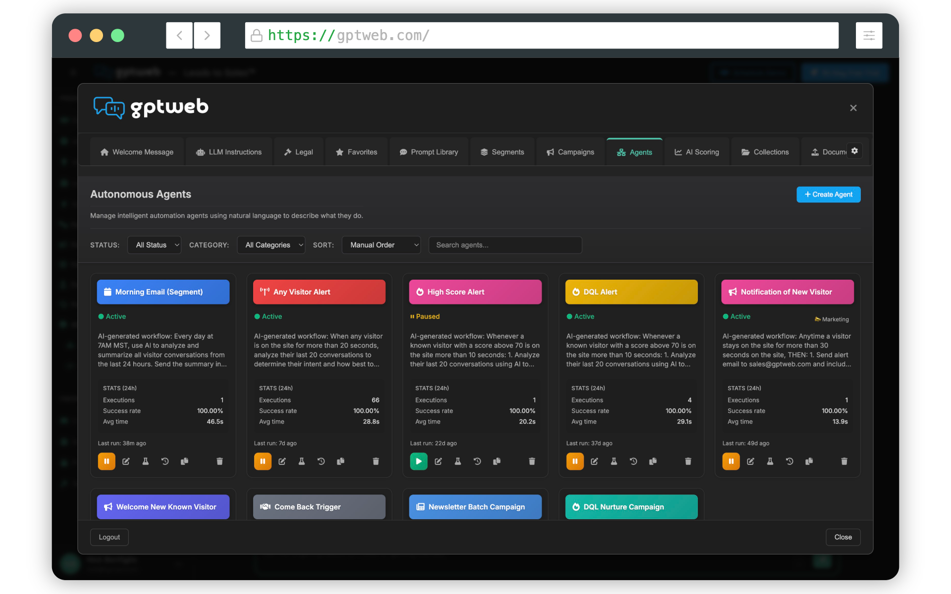Show run history for High Score Alert
The image size is (951, 594).
(x=477, y=461)
